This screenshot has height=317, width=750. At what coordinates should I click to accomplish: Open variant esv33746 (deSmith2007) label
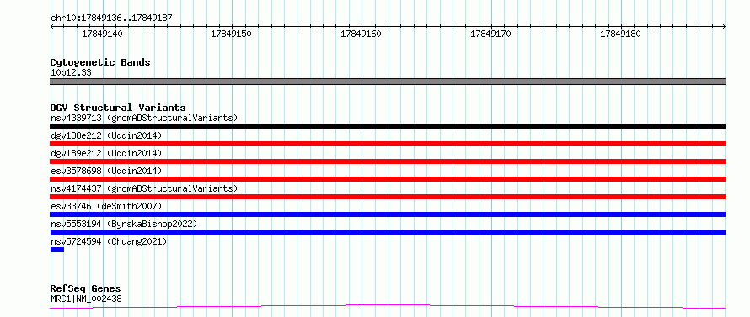coord(106,206)
